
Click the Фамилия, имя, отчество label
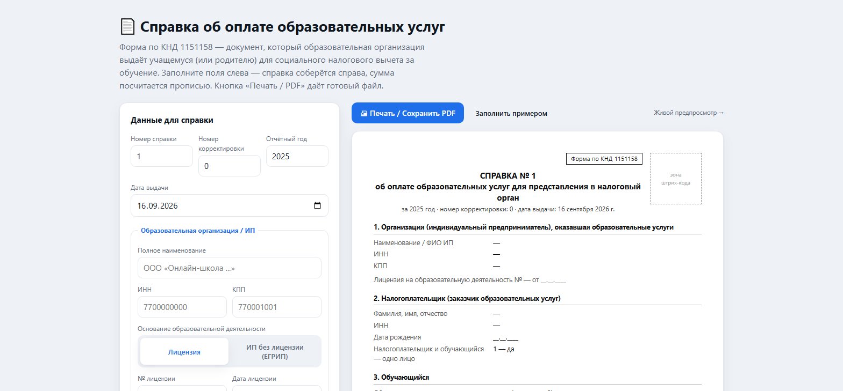tap(410, 314)
